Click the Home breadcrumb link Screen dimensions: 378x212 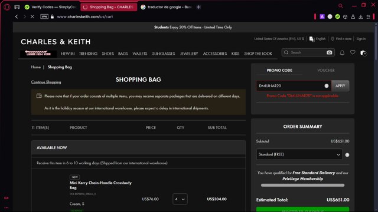(35, 67)
